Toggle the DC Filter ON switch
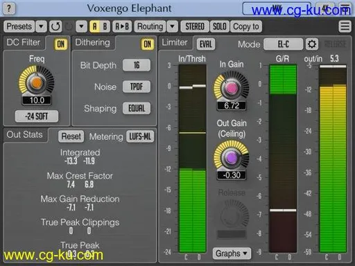The height and width of the screenshot is (266, 355). click(x=61, y=44)
